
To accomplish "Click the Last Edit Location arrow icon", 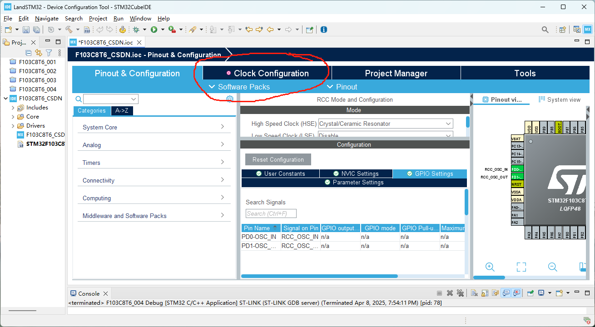I will (x=248, y=30).
